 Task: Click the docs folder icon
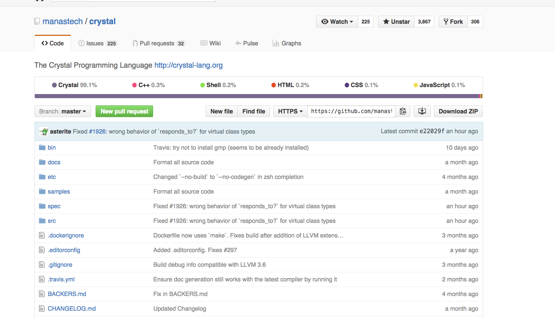42,162
